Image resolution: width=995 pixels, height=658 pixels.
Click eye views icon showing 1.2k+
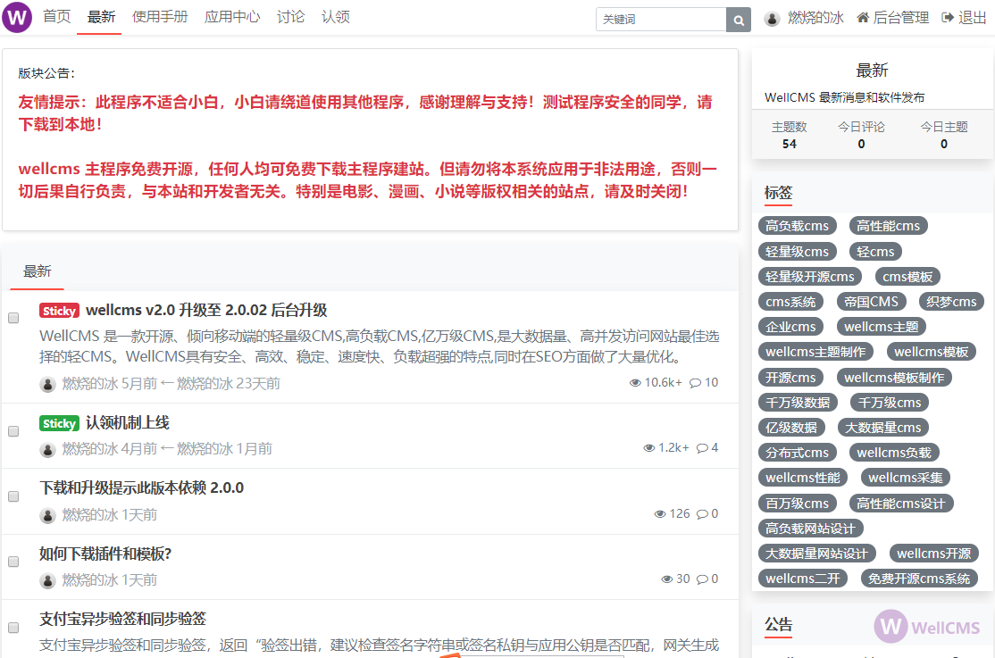tap(649, 448)
